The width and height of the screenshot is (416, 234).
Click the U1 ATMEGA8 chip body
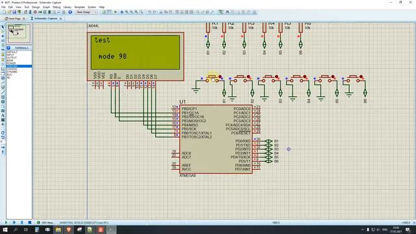(216, 139)
